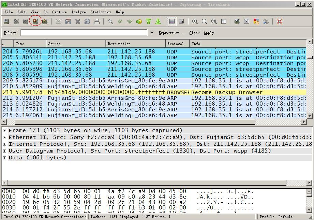Toggle packet list colorization

[172, 21]
